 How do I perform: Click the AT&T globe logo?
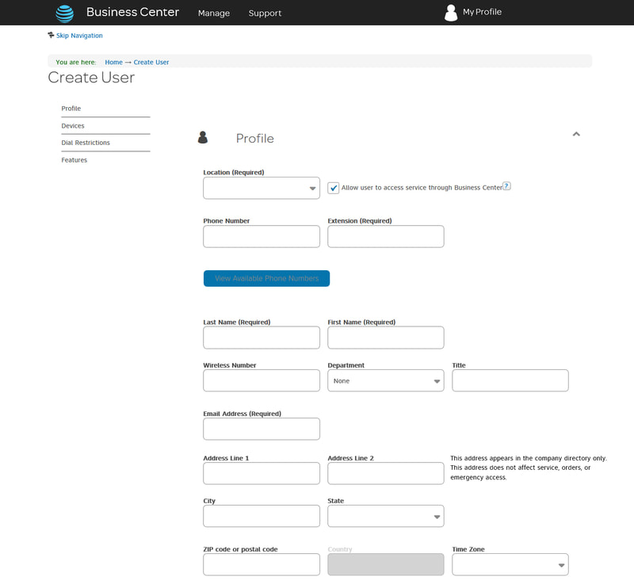tap(65, 13)
